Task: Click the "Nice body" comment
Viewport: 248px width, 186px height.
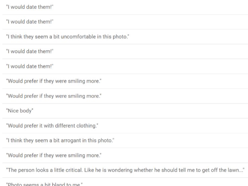Action: (19, 111)
